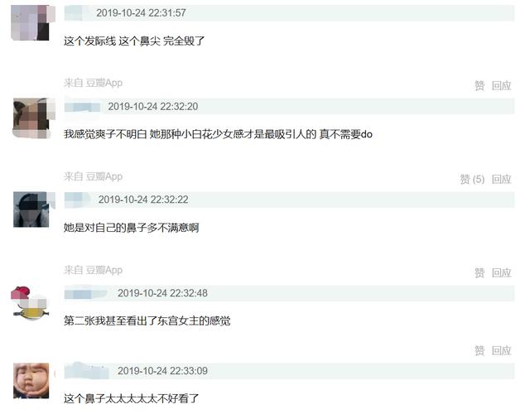Image resolution: width=530 pixels, height=414 pixels.
Task: Reply to the 小白花少女感 comment
Action: tap(501, 179)
